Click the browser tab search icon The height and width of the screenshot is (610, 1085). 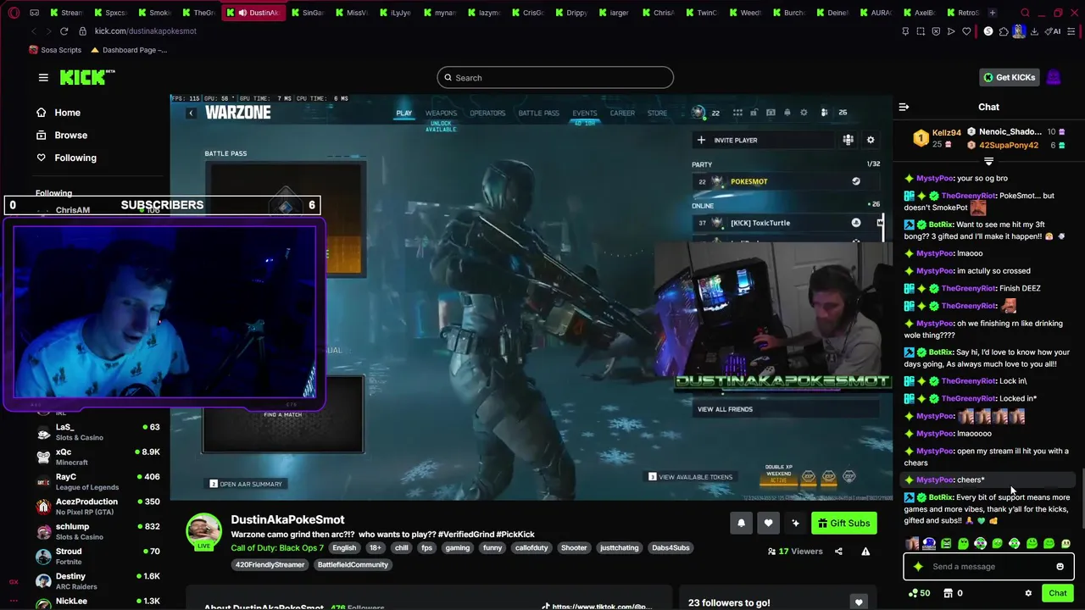[1025, 13]
